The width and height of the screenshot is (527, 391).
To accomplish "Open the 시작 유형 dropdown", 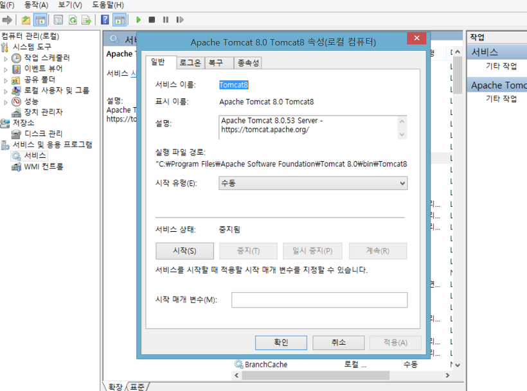I will coord(313,183).
